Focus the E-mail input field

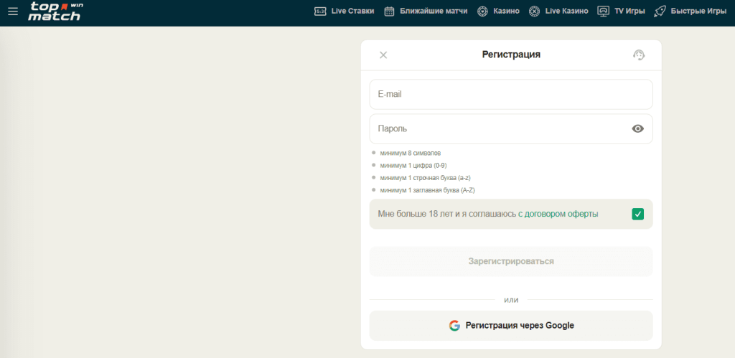[x=510, y=94]
